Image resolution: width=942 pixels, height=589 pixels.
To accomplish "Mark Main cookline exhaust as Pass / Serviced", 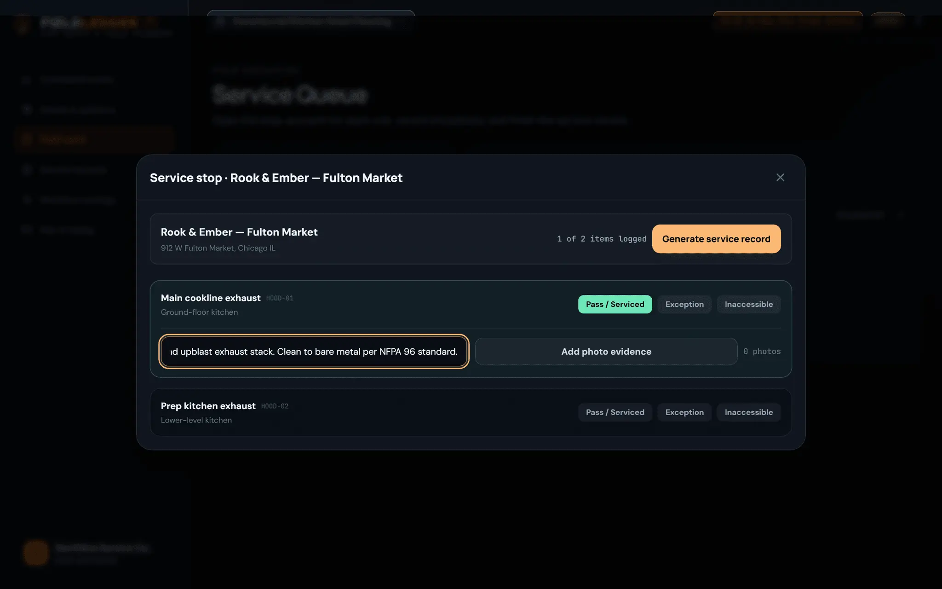I will pos(615,304).
